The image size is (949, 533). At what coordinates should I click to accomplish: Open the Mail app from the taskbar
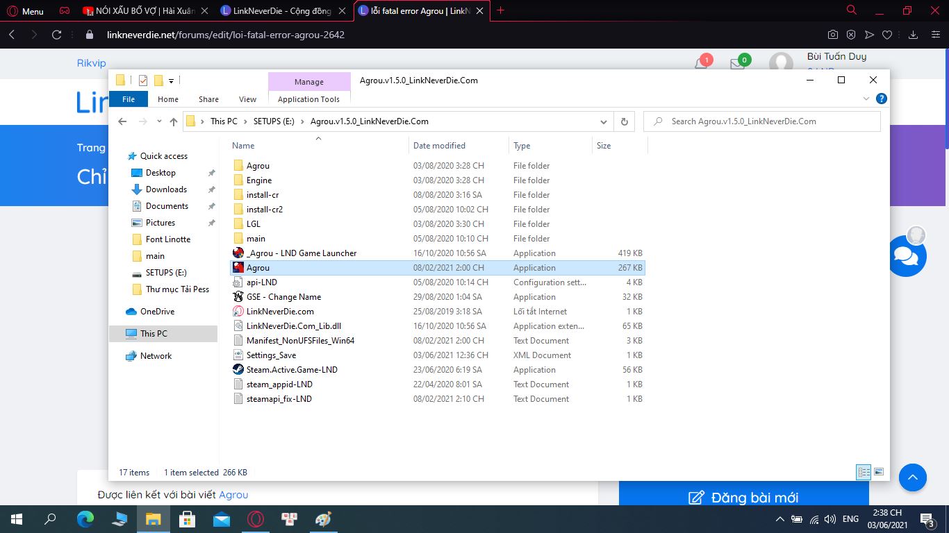221,519
